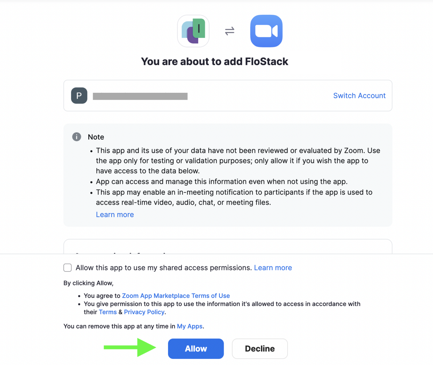
Task: Click the green arrow pointing at Allow
Action: (130, 347)
